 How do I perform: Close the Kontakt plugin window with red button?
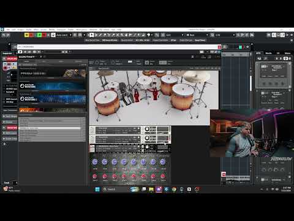219,47
